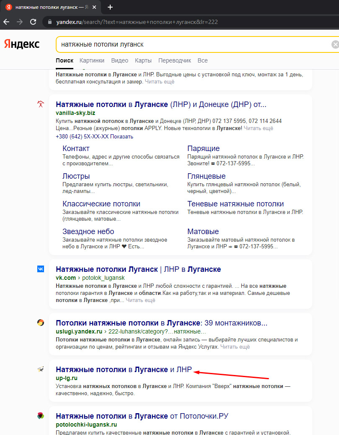The image size is (339, 435).
Task: Open result 'Натяжные потолки в Луганске и ЛНР'
Action: tap(124, 370)
